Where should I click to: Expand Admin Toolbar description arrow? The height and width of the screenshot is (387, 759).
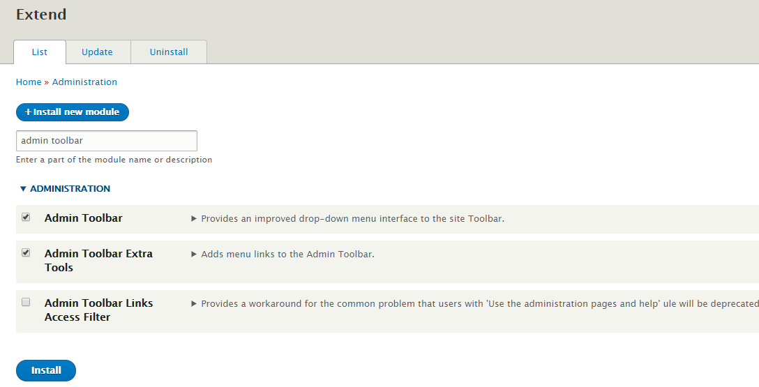(194, 219)
